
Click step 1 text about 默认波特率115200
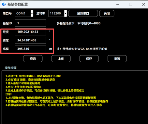[x=33, y=76]
